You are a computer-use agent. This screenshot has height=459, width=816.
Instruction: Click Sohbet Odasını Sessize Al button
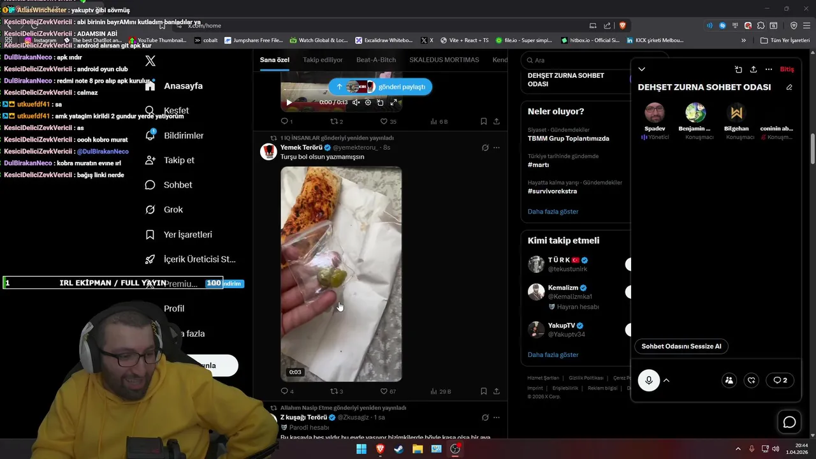(x=681, y=346)
